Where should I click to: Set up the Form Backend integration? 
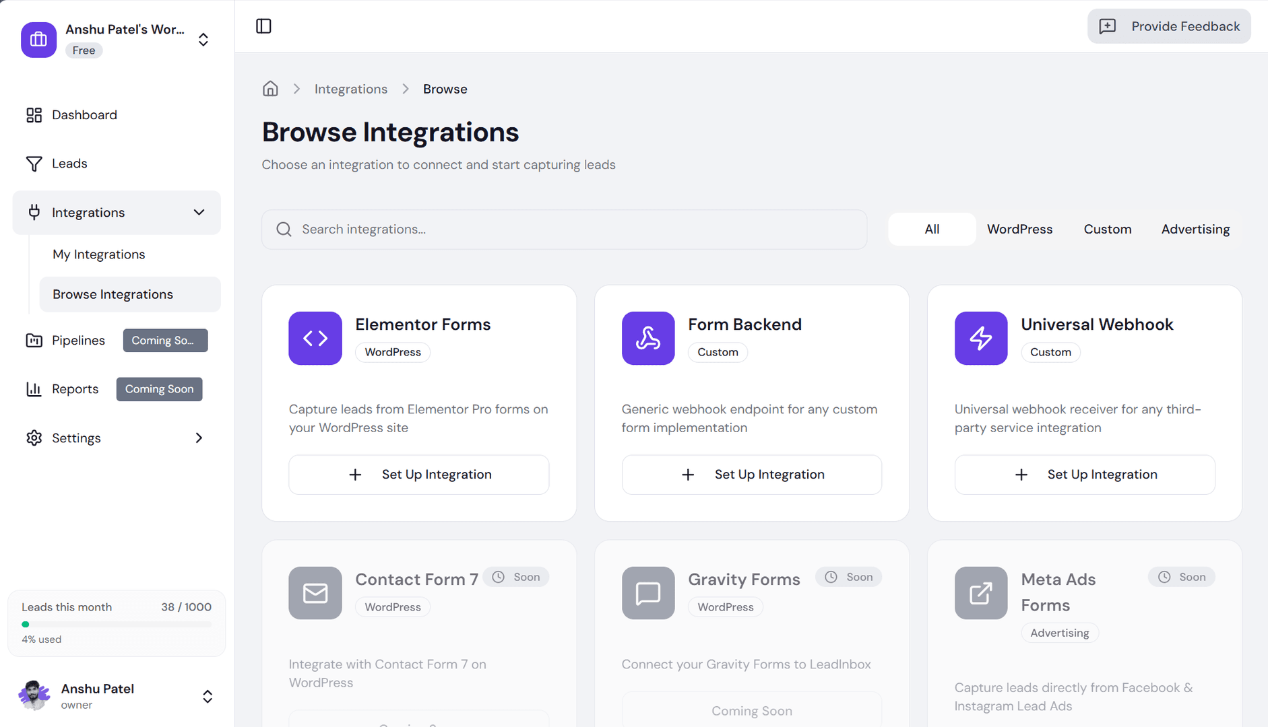(x=751, y=475)
